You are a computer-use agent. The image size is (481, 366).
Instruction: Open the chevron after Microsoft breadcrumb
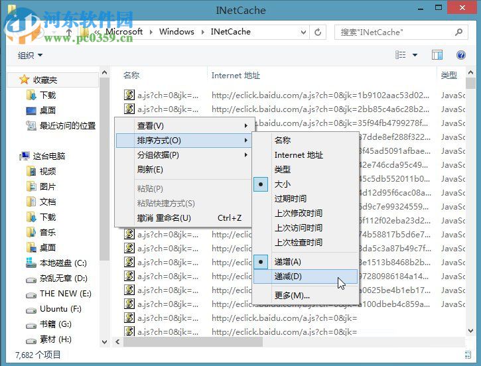151,32
